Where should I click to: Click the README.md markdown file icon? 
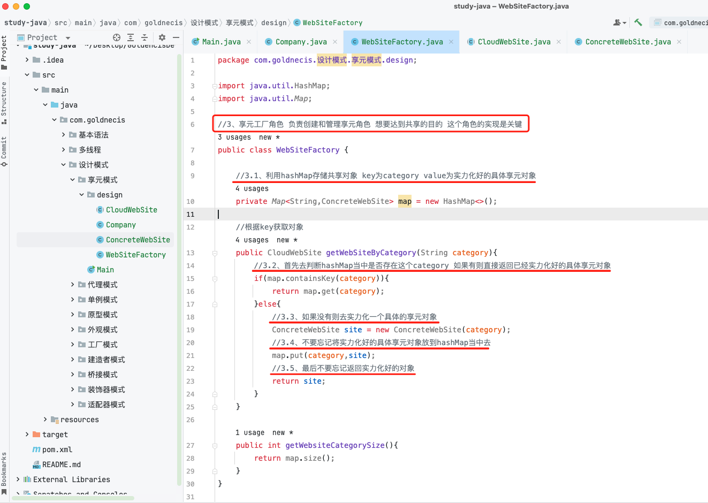tap(36, 464)
